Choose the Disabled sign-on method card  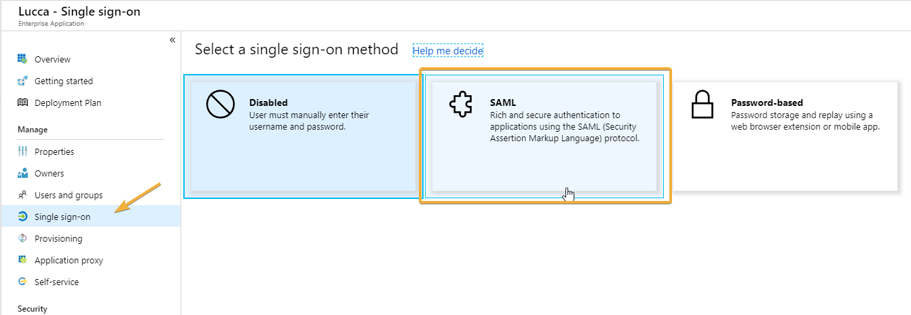303,136
